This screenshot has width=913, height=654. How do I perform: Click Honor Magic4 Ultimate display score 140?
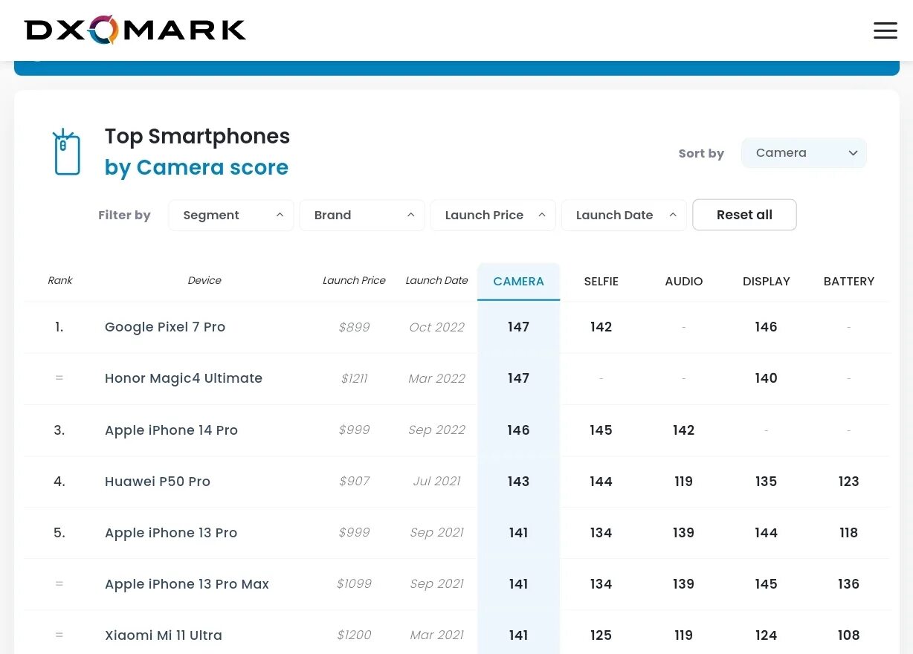coord(766,378)
